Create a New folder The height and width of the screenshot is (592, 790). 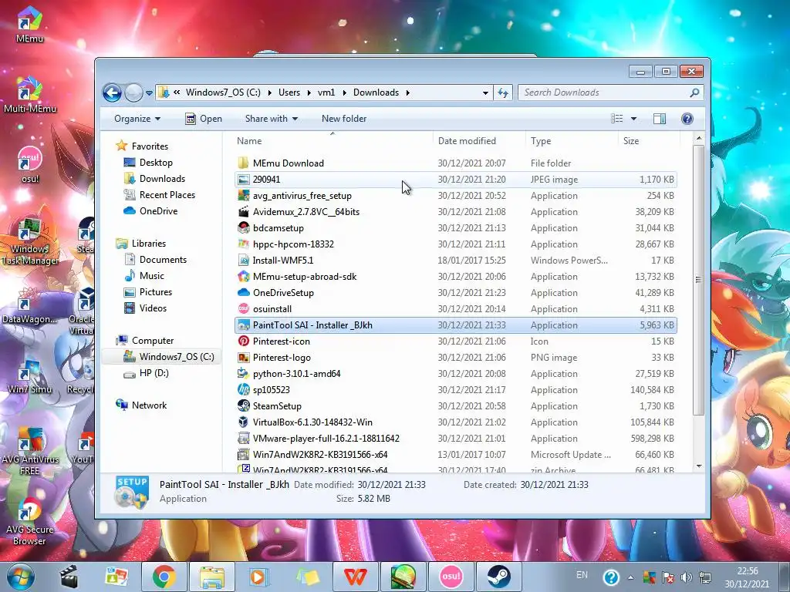pyautogui.click(x=344, y=119)
